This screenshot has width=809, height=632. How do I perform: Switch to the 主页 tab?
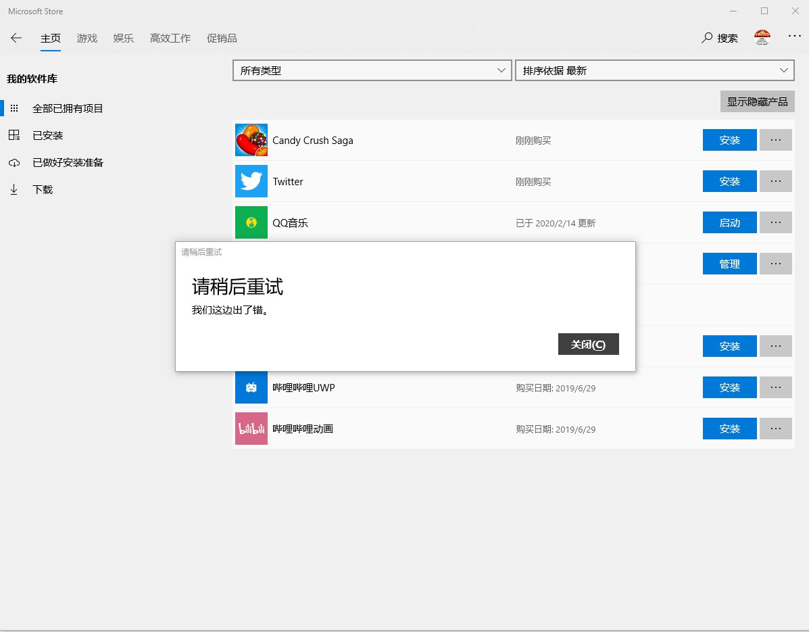point(51,38)
